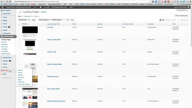
Task: Switch to list view icon
Action: coord(160,20)
